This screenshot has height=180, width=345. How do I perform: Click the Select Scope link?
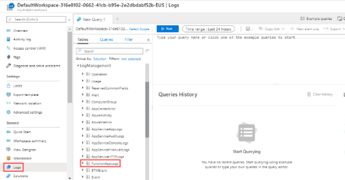pyautogui.click(x=139, y=29)
